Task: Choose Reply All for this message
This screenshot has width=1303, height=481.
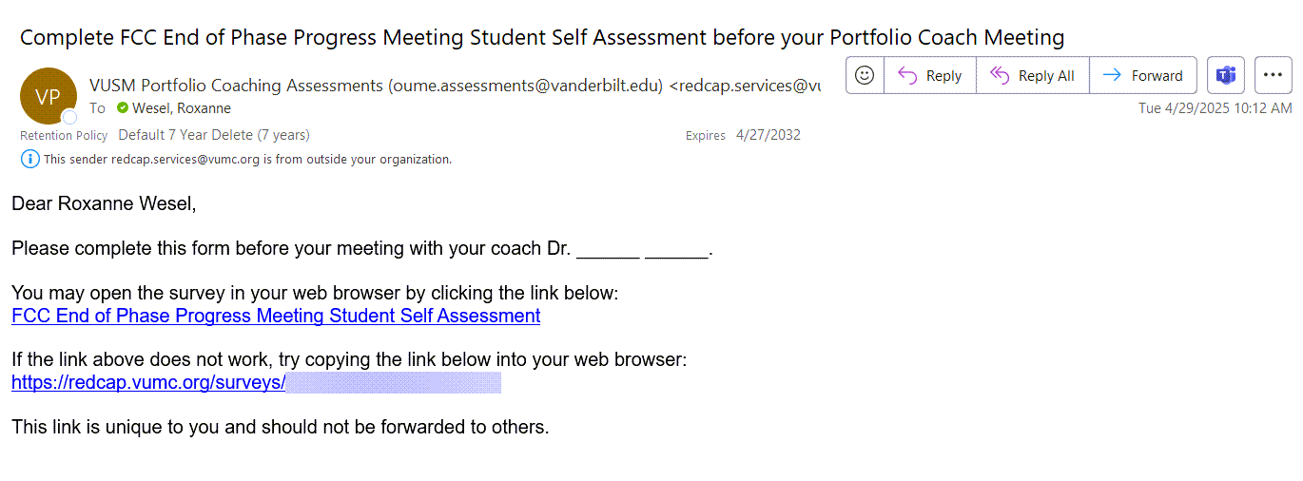Action: [x=1033, y=75]
